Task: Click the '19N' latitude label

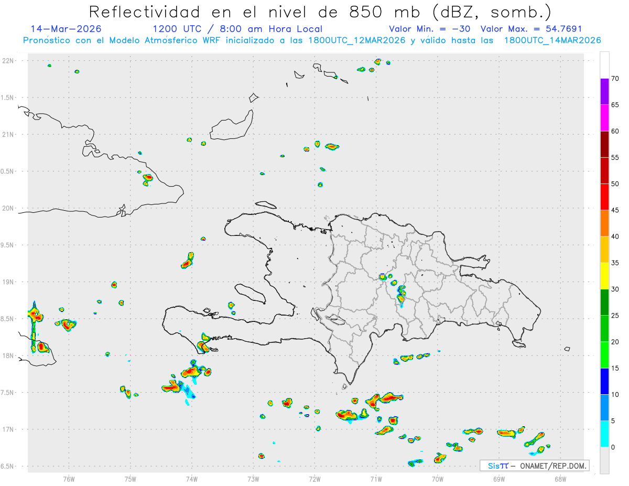Action: coord(9,282)
